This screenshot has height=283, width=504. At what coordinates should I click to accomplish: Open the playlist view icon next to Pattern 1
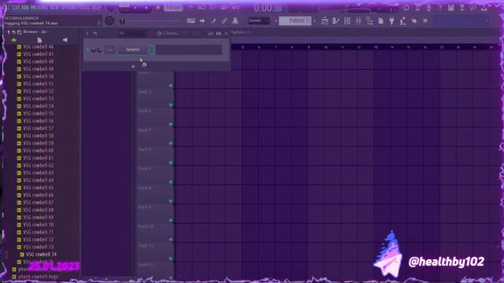[x=324, y=21]
